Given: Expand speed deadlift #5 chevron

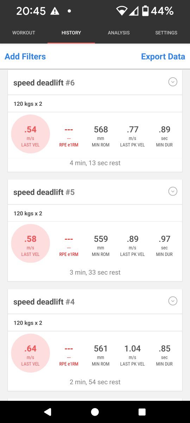Looking at the screenshot, I should pos(172,191).
